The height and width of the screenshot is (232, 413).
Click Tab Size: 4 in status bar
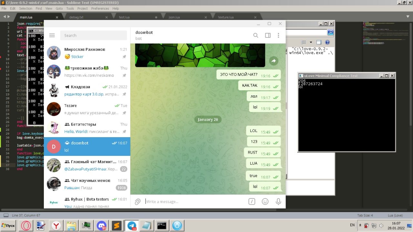click(365, 215)
